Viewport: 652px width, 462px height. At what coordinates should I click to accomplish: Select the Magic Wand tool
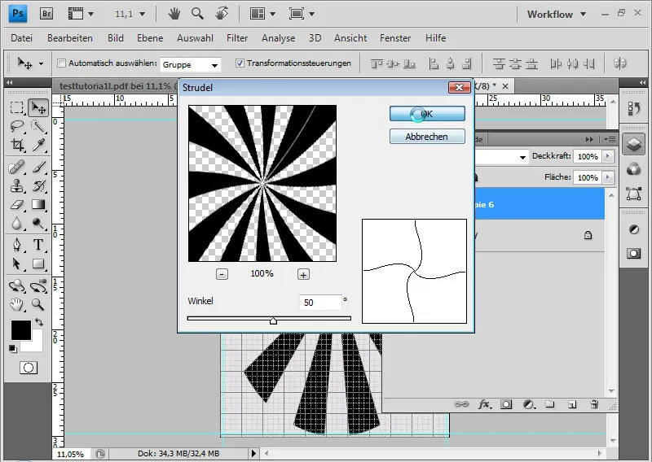coord(38,126)
